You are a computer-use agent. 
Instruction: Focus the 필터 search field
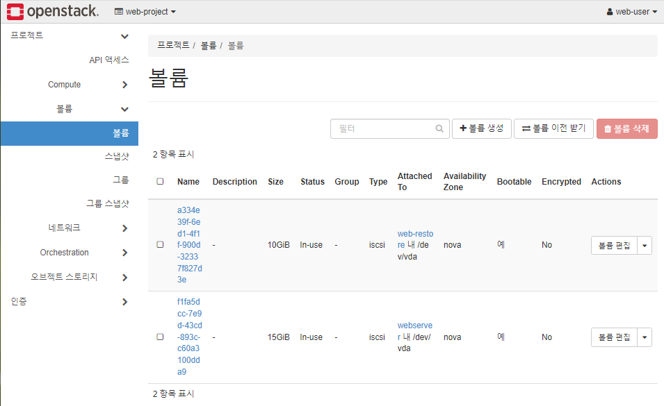click(389, 129)
